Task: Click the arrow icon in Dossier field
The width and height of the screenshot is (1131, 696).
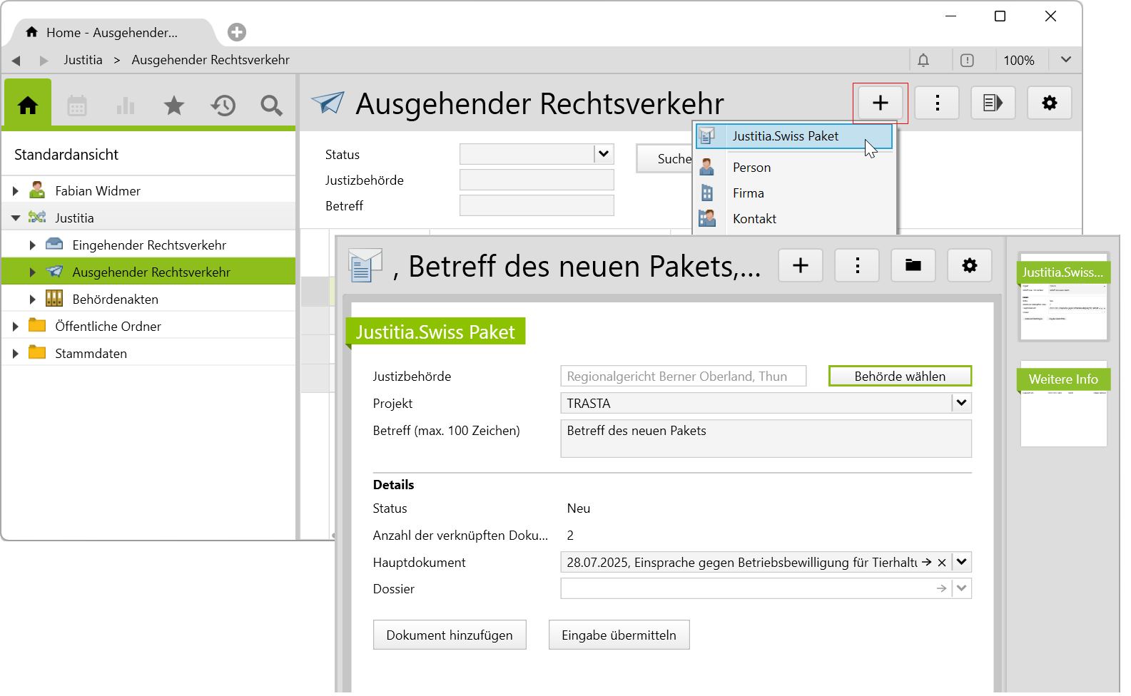Action: point(942,589)
